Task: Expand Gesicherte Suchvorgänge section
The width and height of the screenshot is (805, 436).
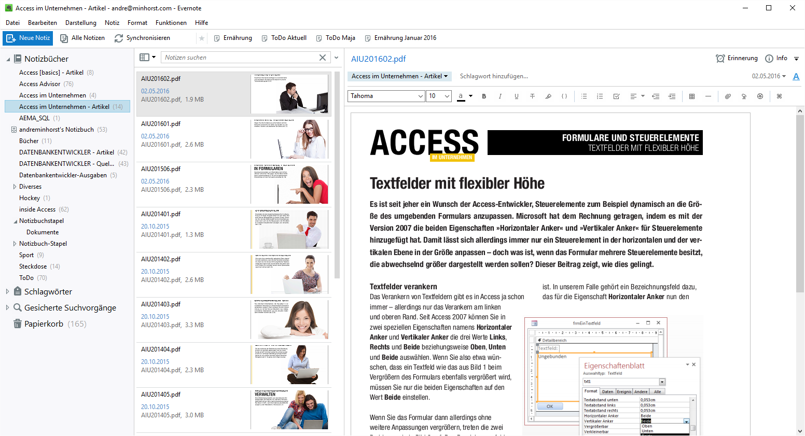Action: (8, 308)
